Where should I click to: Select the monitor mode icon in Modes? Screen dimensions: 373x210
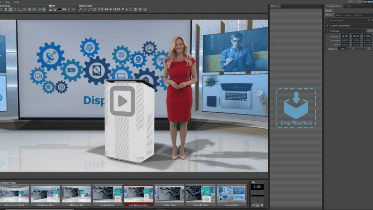tap(50, 9)
